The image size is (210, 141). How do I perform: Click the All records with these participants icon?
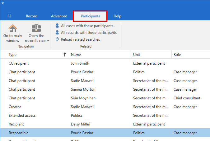[57, 33]
